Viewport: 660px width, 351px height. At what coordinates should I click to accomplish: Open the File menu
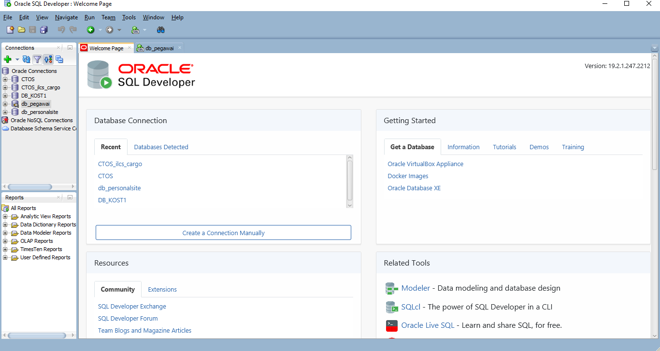8,17
